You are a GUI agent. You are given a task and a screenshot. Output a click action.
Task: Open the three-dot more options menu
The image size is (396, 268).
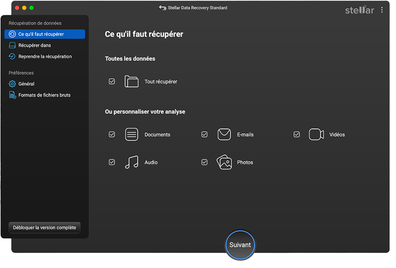click(x=382, y=10)
